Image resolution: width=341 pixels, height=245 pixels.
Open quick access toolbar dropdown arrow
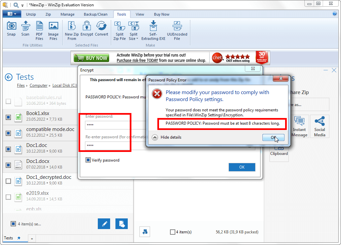(22, 5)
